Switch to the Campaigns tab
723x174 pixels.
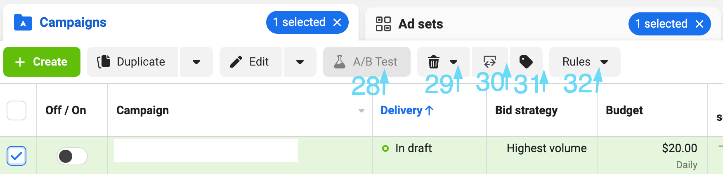[73, 22]
